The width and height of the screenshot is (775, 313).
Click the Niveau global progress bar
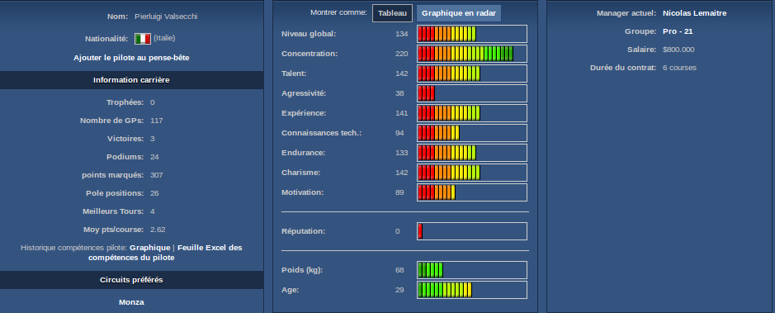tap(472, 34)
